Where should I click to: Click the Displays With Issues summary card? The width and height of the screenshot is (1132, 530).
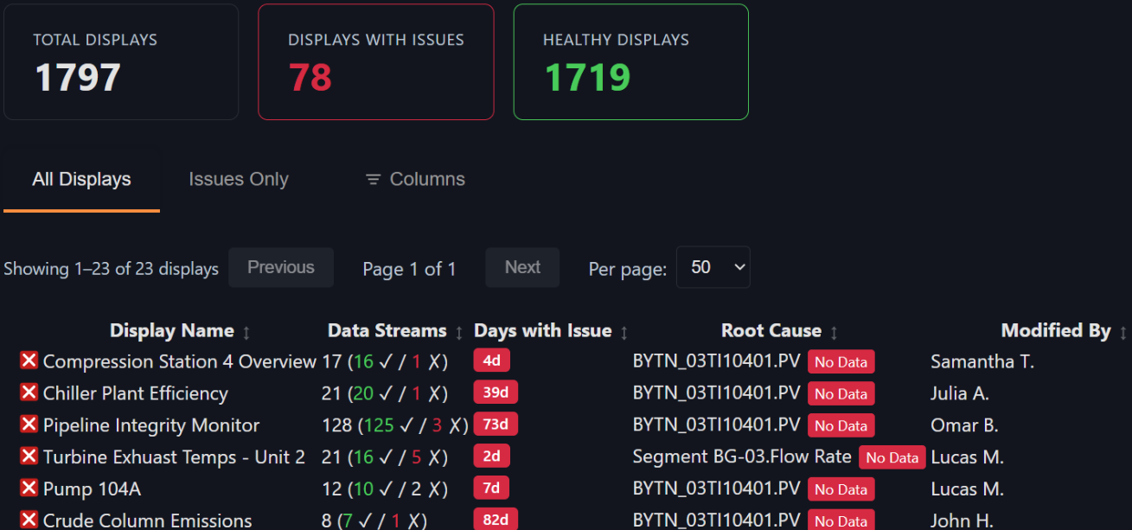coord(375,61)
